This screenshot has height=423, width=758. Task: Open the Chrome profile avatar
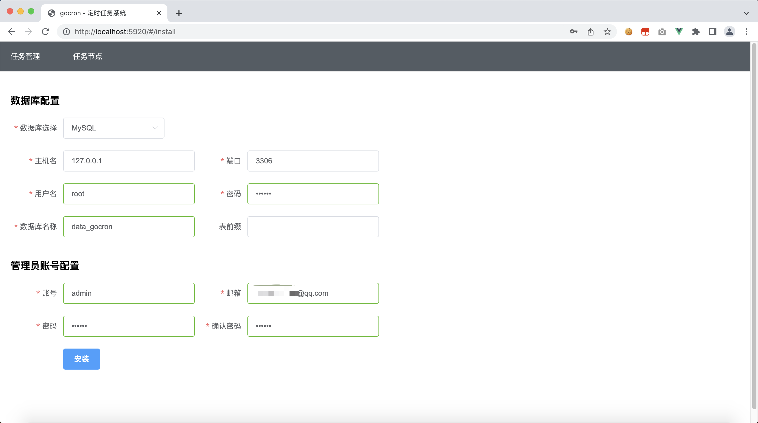click(x=729, y=32)
